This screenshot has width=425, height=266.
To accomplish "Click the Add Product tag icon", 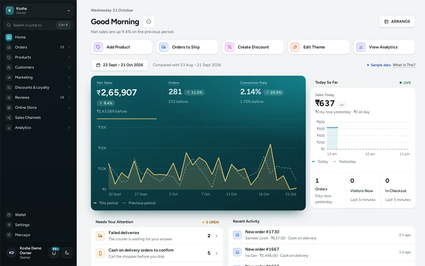I will click(x=98, y=47).
